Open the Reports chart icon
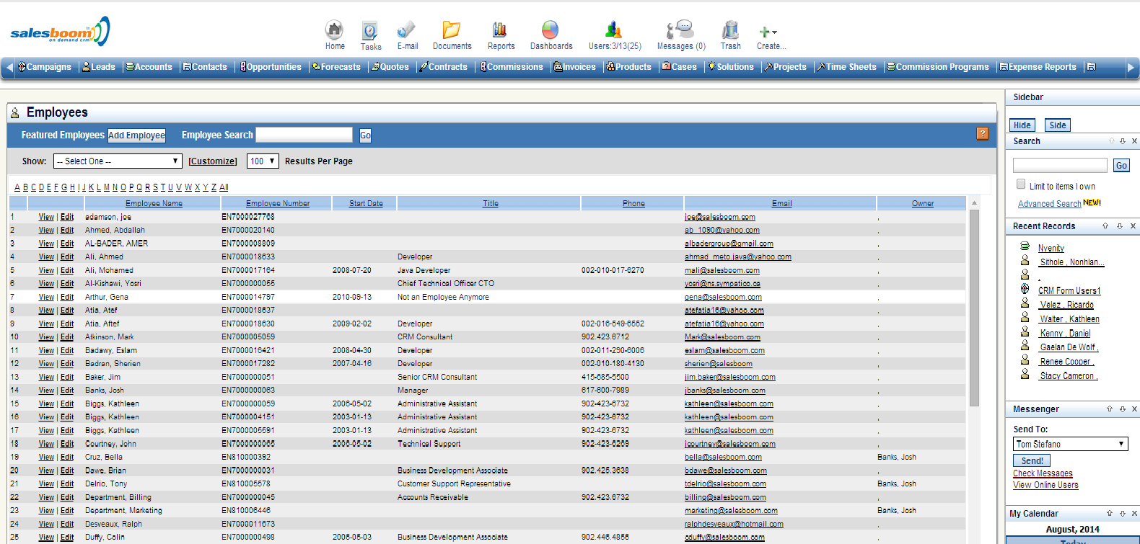Image resolution: width=1140 pixels, height=544 pixels. 500,30
